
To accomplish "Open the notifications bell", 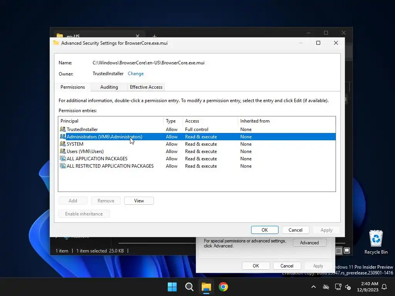I will (385, 287).
